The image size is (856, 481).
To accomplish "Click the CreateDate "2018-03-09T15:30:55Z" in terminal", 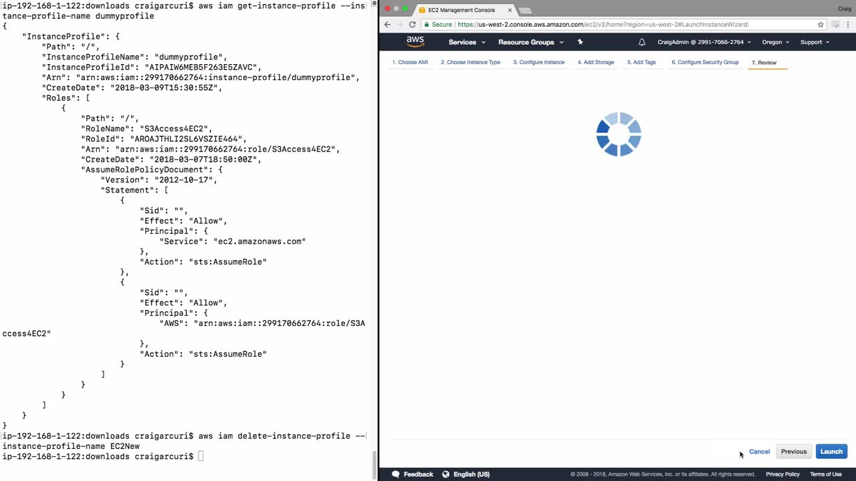I will pos(166,88).
